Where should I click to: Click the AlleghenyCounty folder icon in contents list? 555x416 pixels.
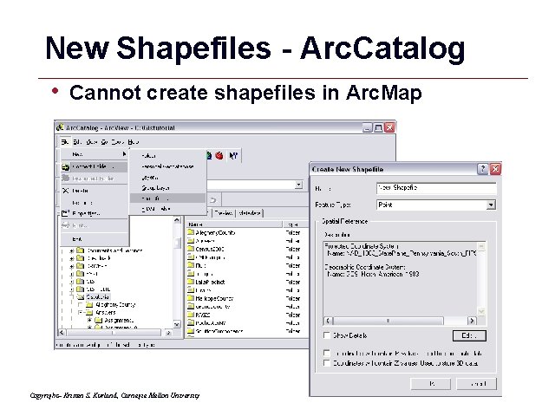(x=191, y=232)
